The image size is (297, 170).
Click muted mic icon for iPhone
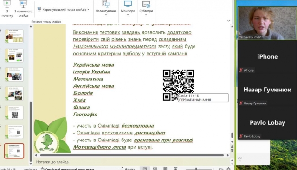tap(241, 70)
